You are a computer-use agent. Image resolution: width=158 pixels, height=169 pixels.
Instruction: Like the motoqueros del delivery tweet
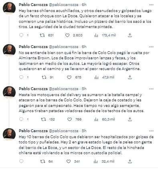click(x=69, y=119)
